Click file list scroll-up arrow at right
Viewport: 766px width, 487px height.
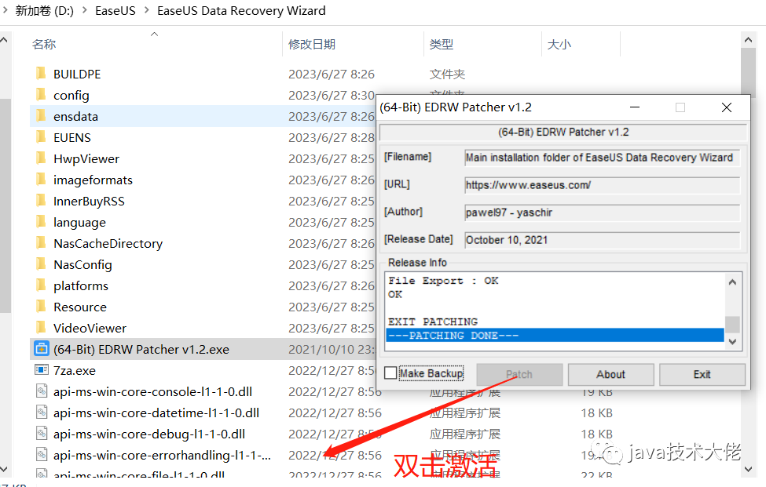tap(748, 40)
